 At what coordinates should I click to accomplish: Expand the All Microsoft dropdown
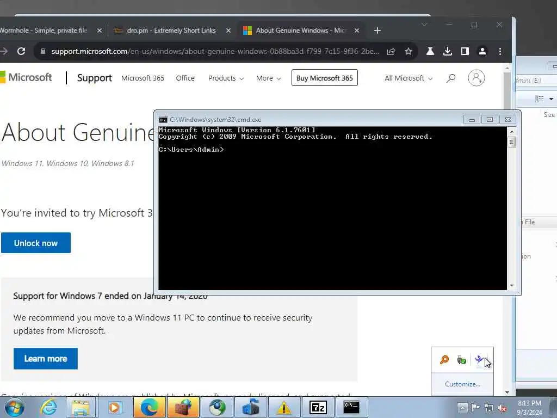[409, 78]
